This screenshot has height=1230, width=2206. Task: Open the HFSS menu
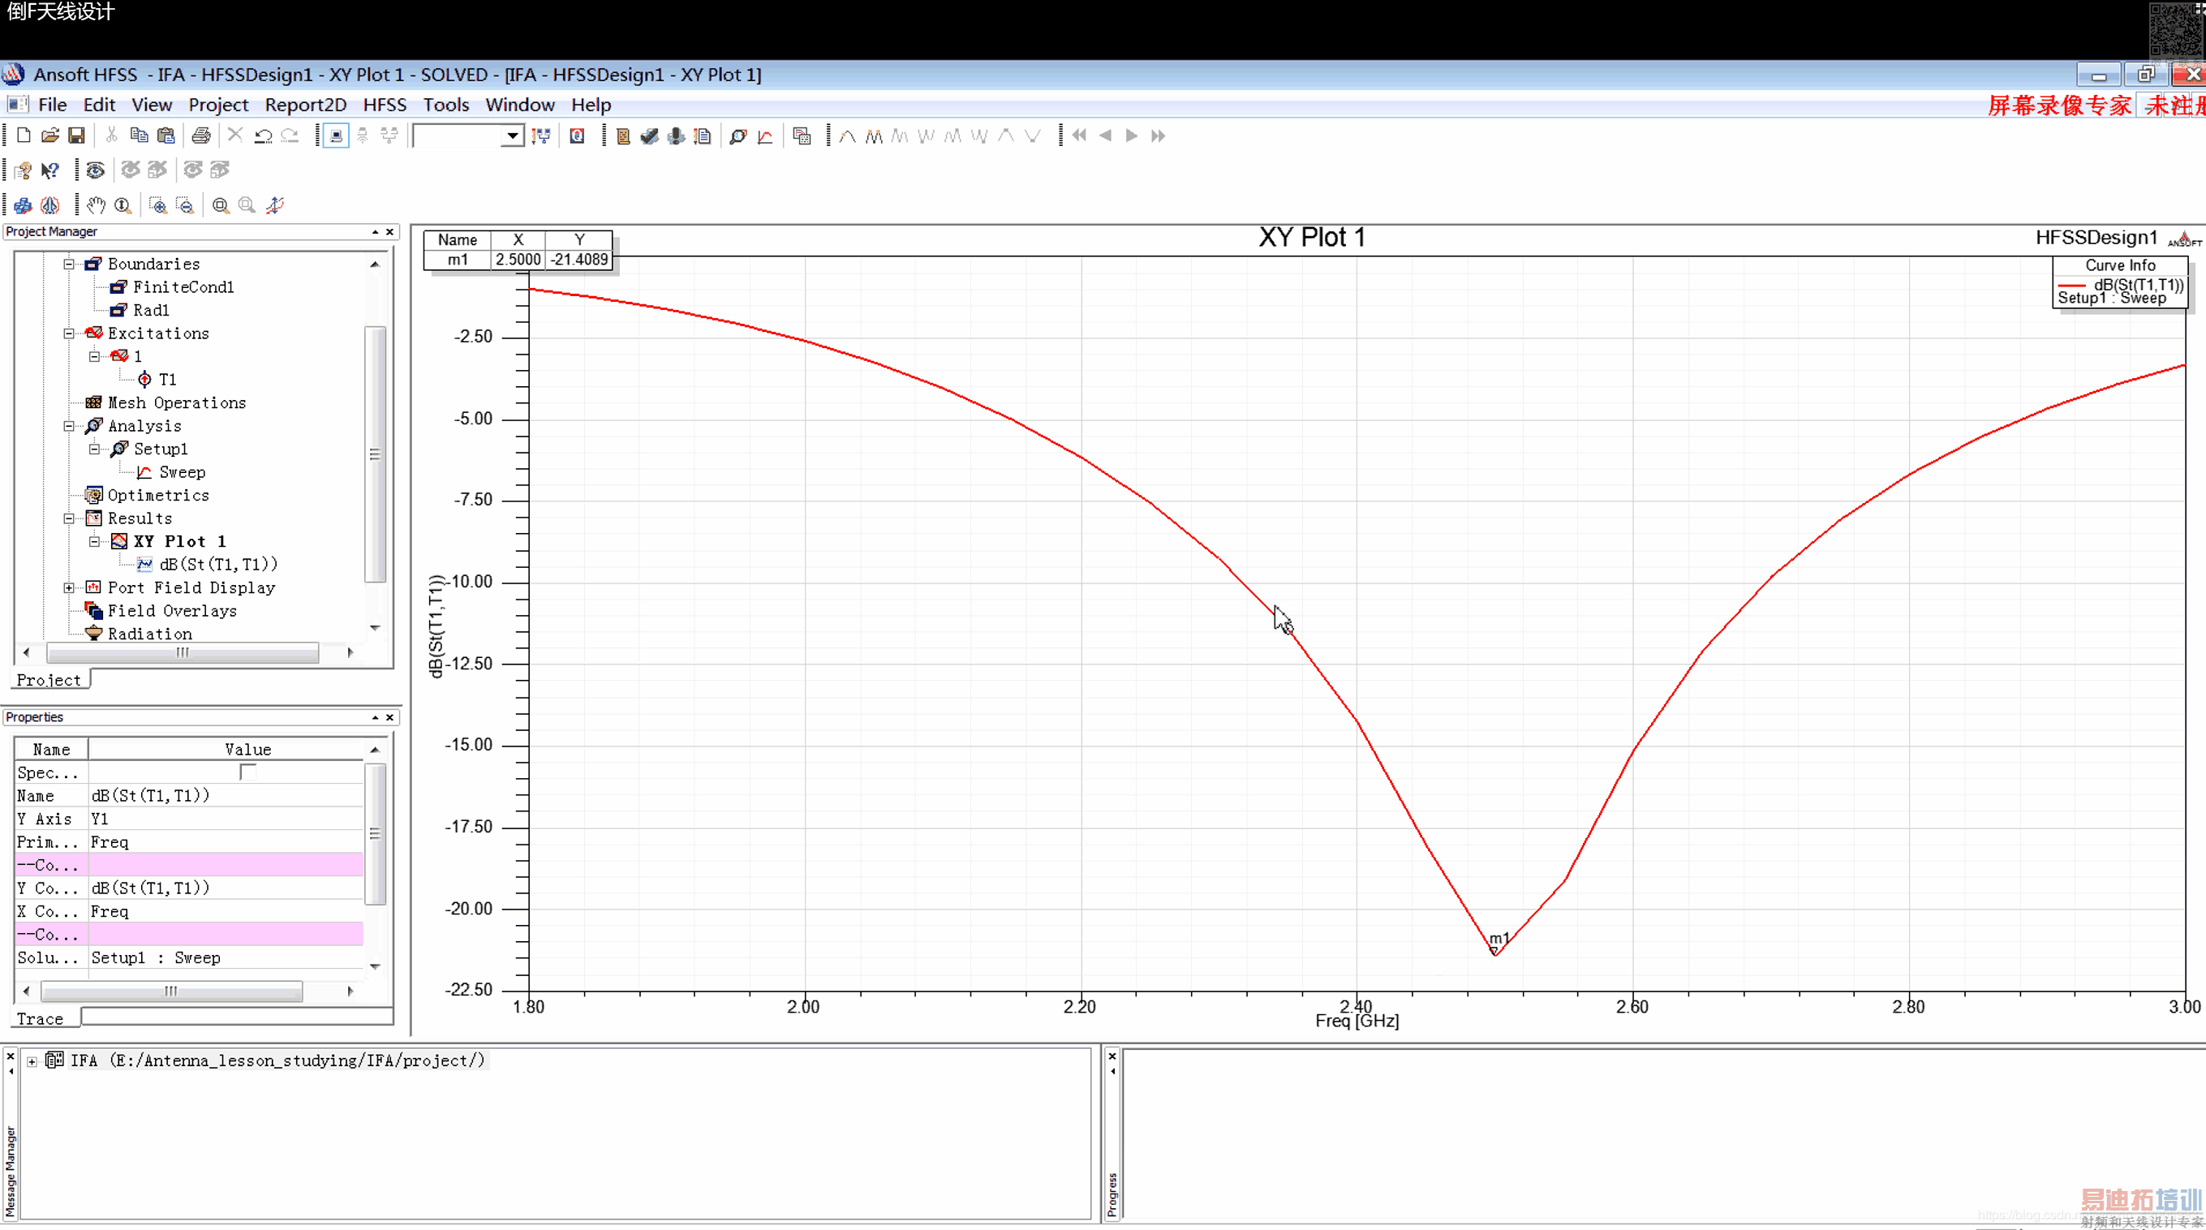click(x=385, y=105)
